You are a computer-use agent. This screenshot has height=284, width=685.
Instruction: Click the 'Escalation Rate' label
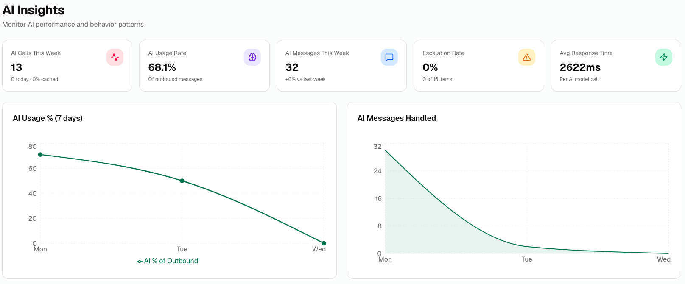click(x=443, y=53)
